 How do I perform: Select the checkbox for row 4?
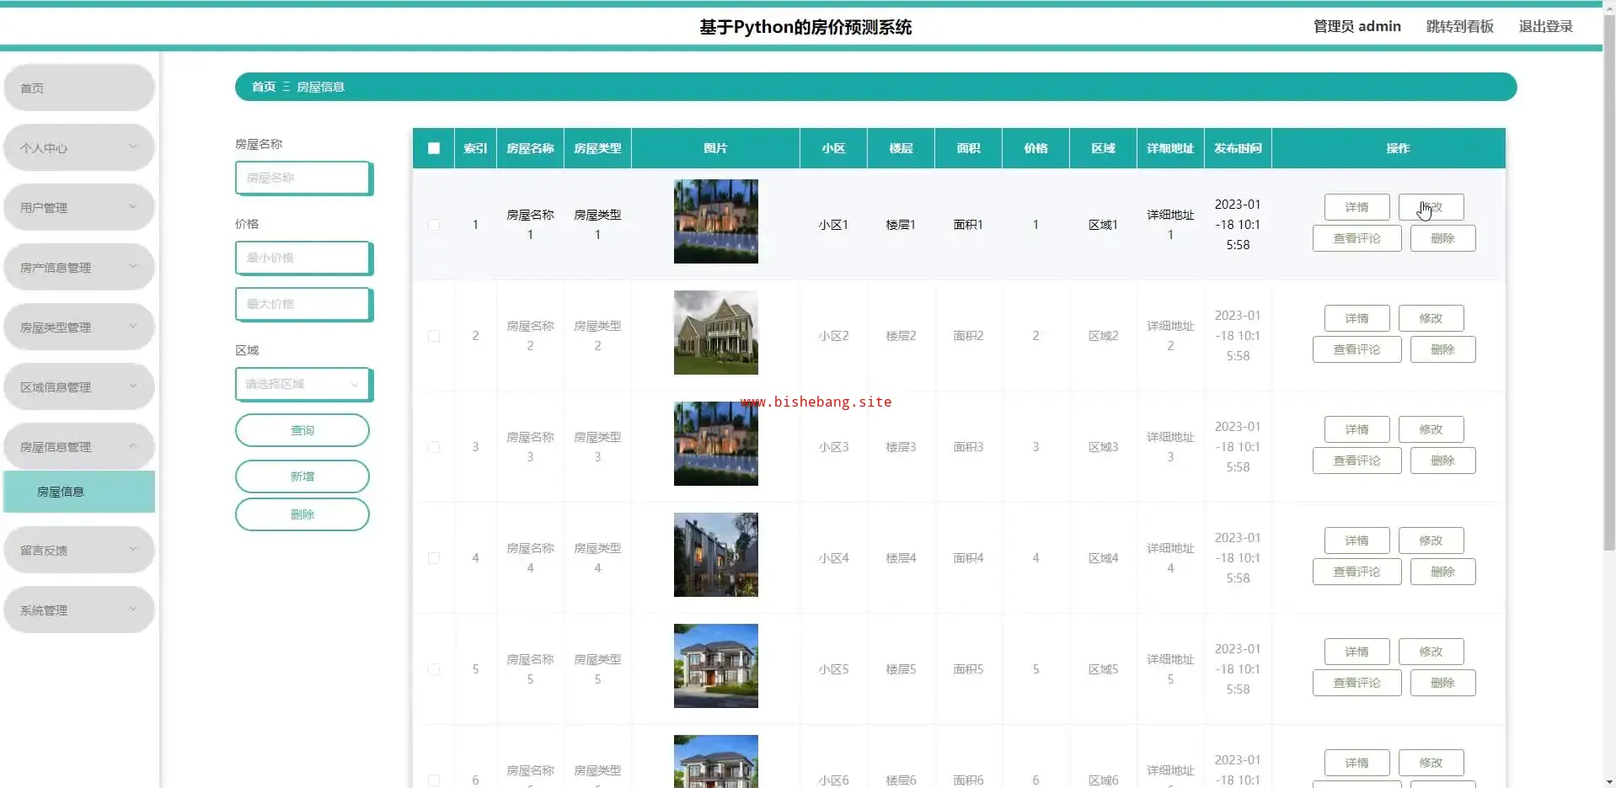434,558
